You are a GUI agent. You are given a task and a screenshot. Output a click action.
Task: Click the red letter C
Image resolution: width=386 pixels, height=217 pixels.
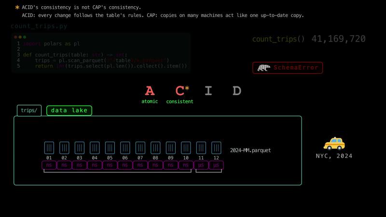coord(179,91)
